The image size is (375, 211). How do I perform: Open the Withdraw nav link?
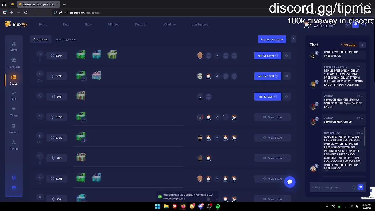point(169,25)
